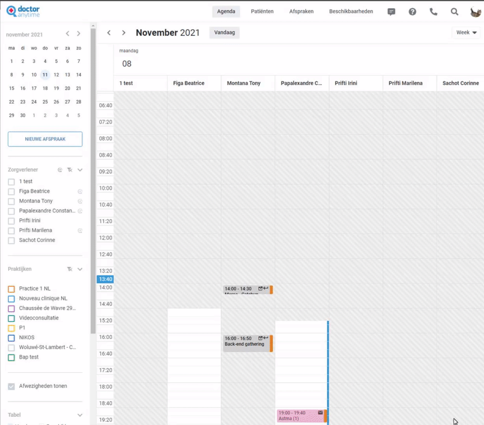484x425 pixels.
Task: Switch to the Patiënten tab
Action: 262,12
